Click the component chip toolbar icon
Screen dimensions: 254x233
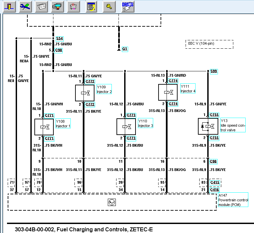point(73,7)
